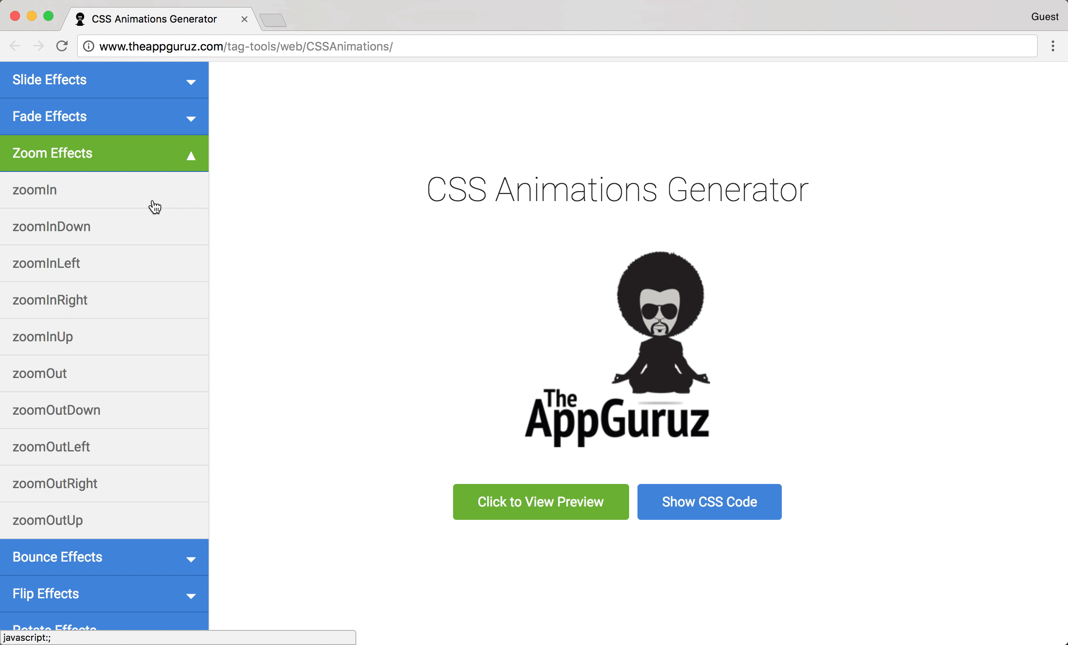1068x645 pixels.
Task: Choose the zoomOutRight effect
Action: pos(55,483)
